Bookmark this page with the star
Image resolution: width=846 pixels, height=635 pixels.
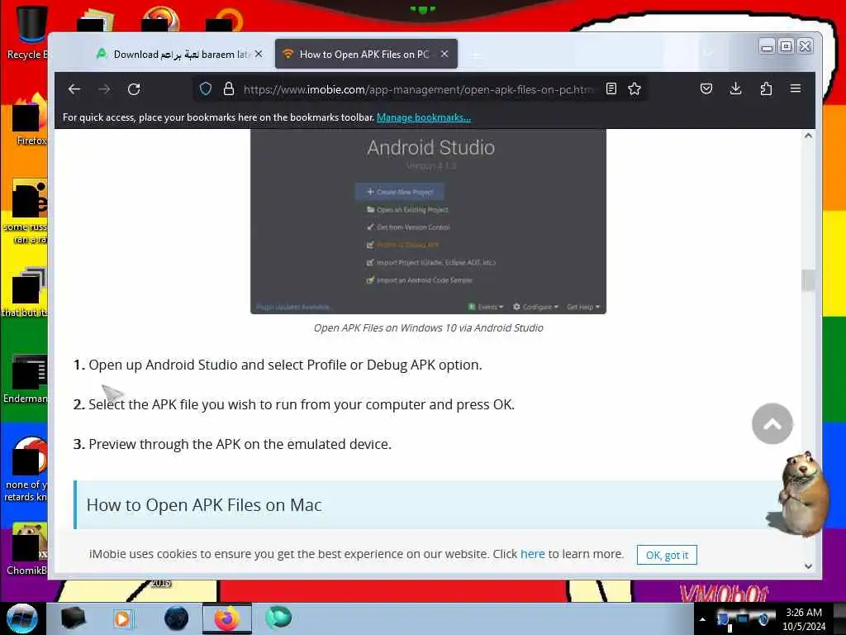pyautogui.click(x=634, y=88)
